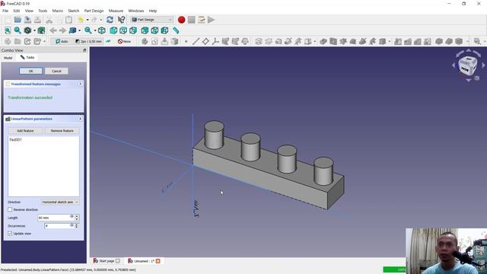Open the stereo view dropdown arrow
Image resolution: width=487 pixels, height=274 pixels.
coord(79,30)
